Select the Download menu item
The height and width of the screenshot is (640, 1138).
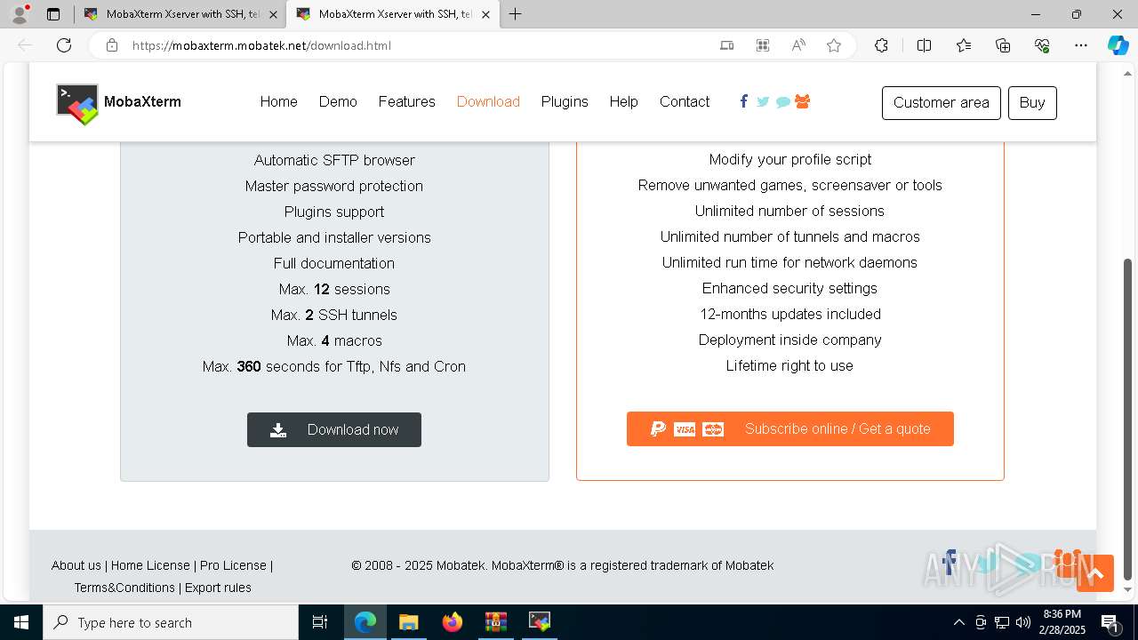point(488,101)
